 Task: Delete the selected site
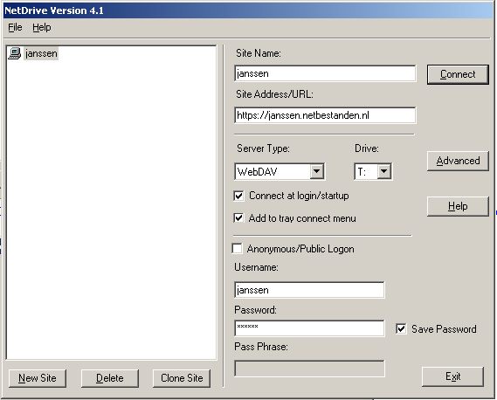(x=110, y=378)
